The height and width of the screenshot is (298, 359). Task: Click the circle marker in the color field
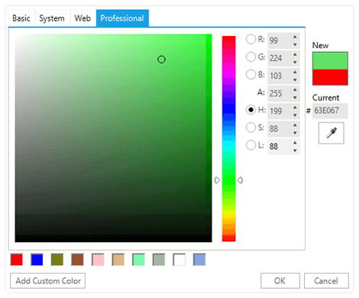(x=161, y=60)
